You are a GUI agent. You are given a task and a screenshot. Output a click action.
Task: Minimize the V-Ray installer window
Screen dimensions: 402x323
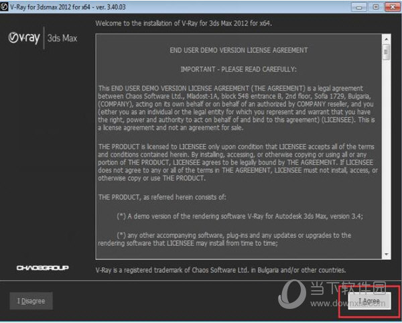[x=358, y=7]
